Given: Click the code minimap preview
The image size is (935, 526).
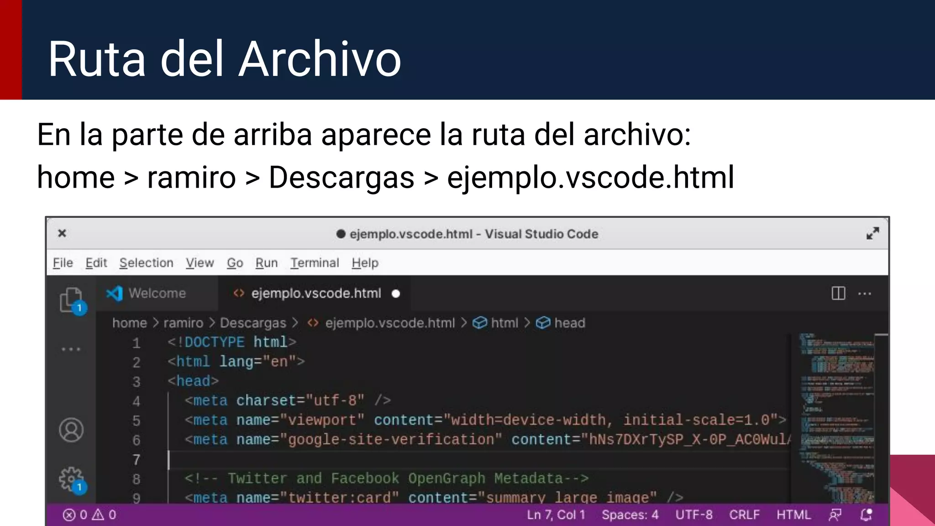Looking at the screenshot, I should [836, 418].
